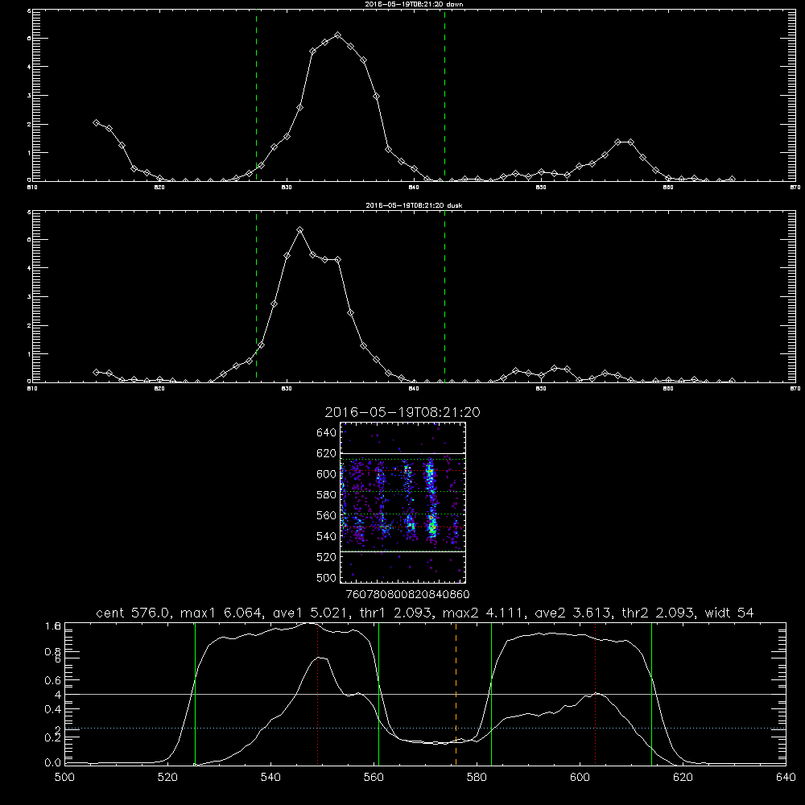Click the peak data point of the dusk curve

click(299, 230)
